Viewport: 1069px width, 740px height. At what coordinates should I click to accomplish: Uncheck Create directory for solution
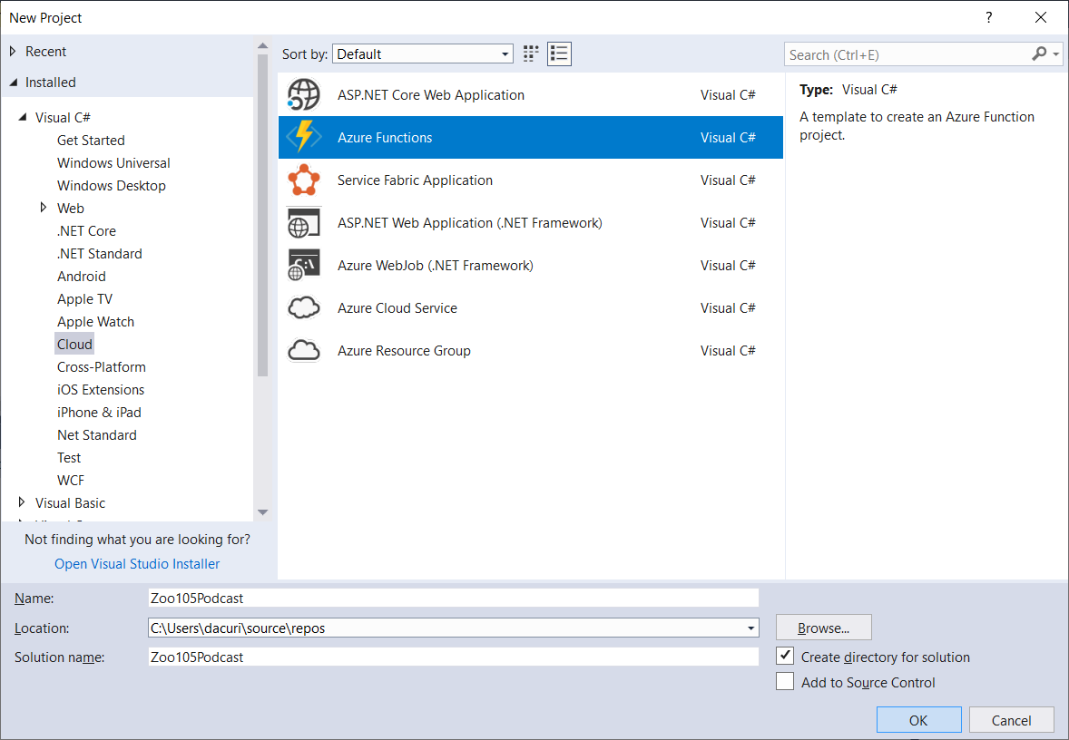coord(784,656)
